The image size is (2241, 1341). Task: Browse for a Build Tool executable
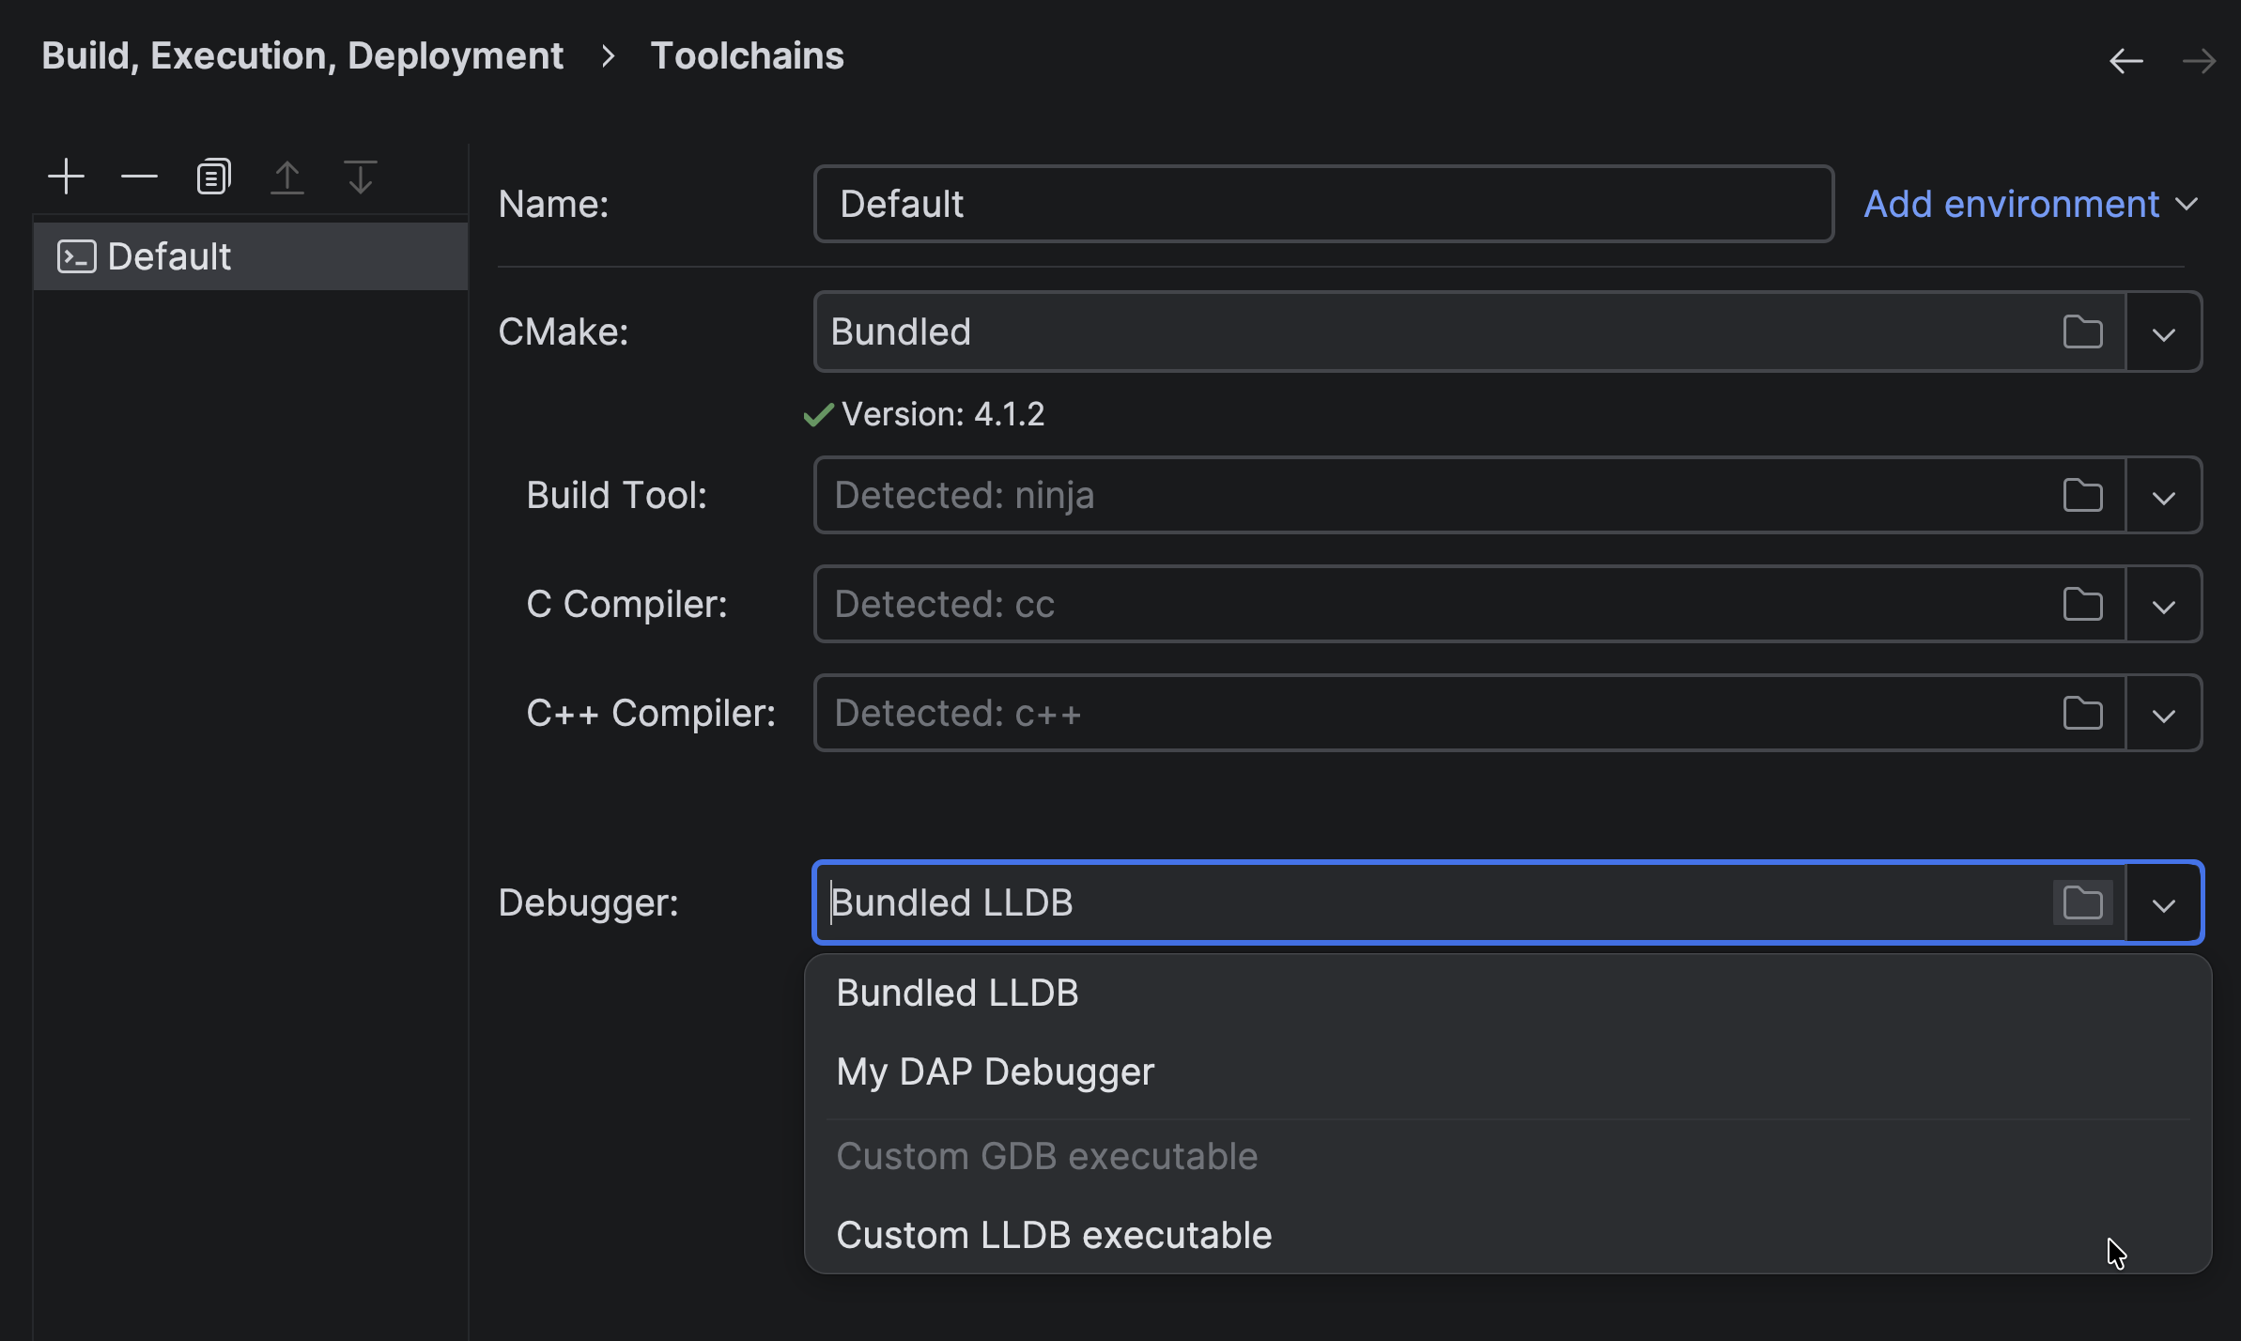tap(2082, 495)
